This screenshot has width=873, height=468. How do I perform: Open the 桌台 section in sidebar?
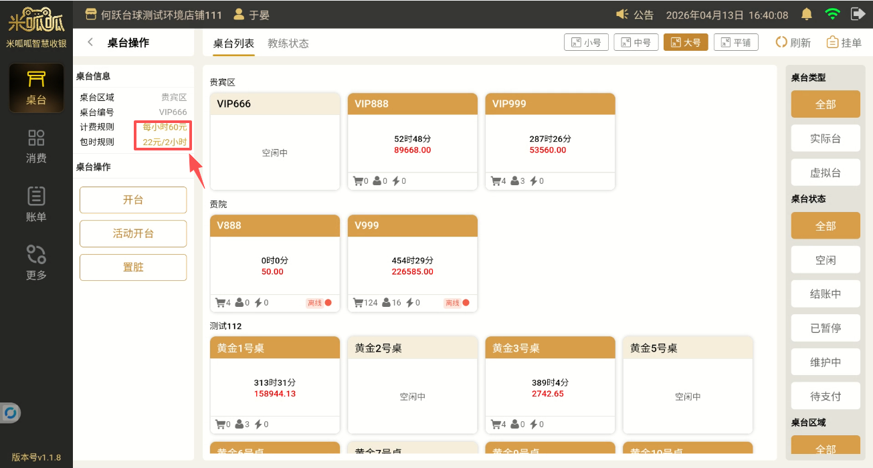click(36, 88)
